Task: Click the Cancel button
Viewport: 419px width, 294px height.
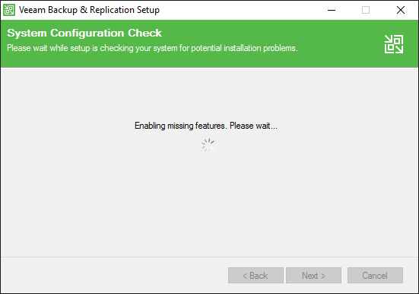Action: 375,275
